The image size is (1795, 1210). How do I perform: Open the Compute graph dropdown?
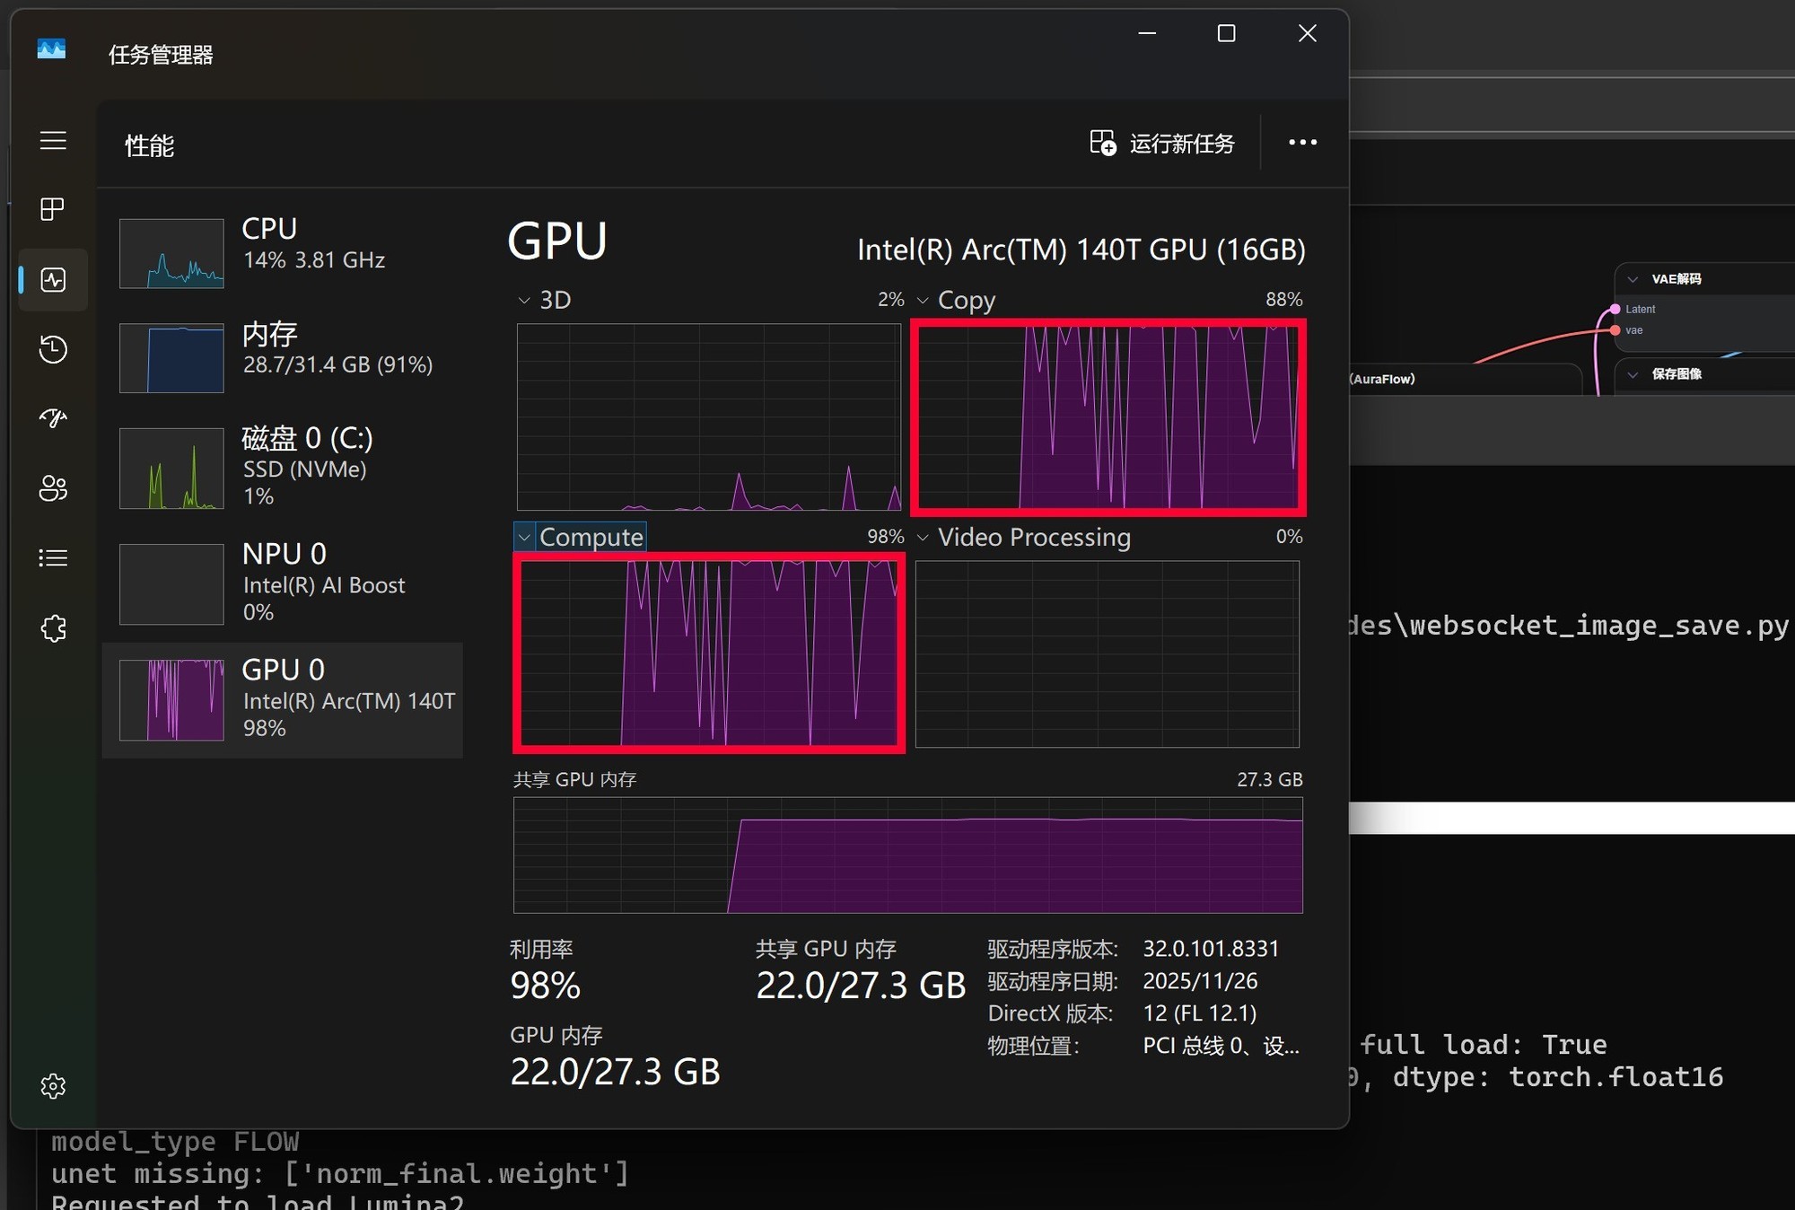525,537
